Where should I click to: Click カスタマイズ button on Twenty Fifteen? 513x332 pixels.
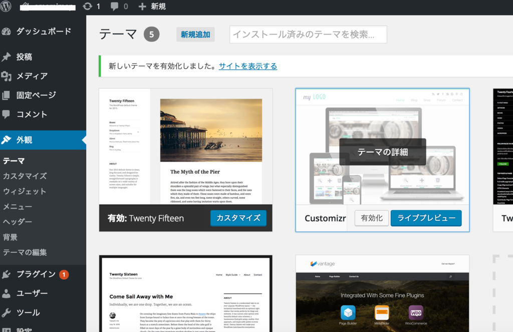click(238, 218)
